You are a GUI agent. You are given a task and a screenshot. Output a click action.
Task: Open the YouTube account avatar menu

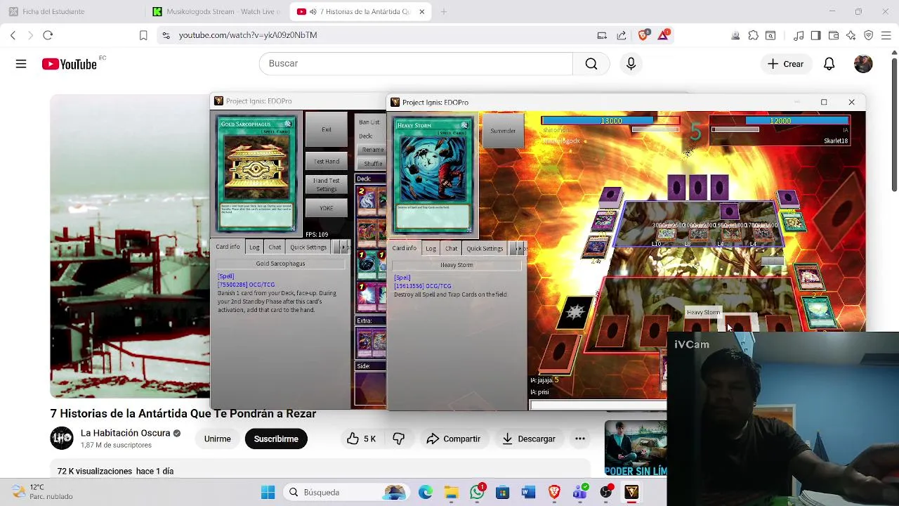[x=863, y=64]
